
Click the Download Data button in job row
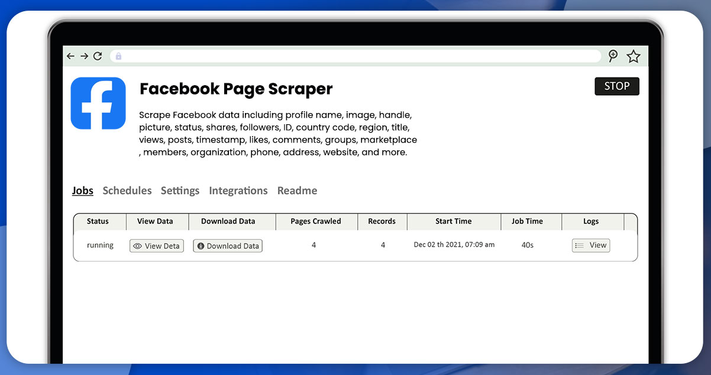click(x=228, y=246)
